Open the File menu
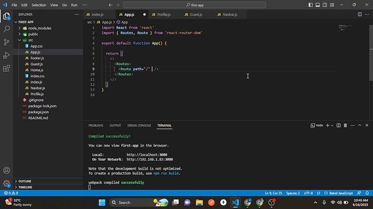The width and height of the screenshot is (373, 209). pyautogui.click(x=14, y=5)
